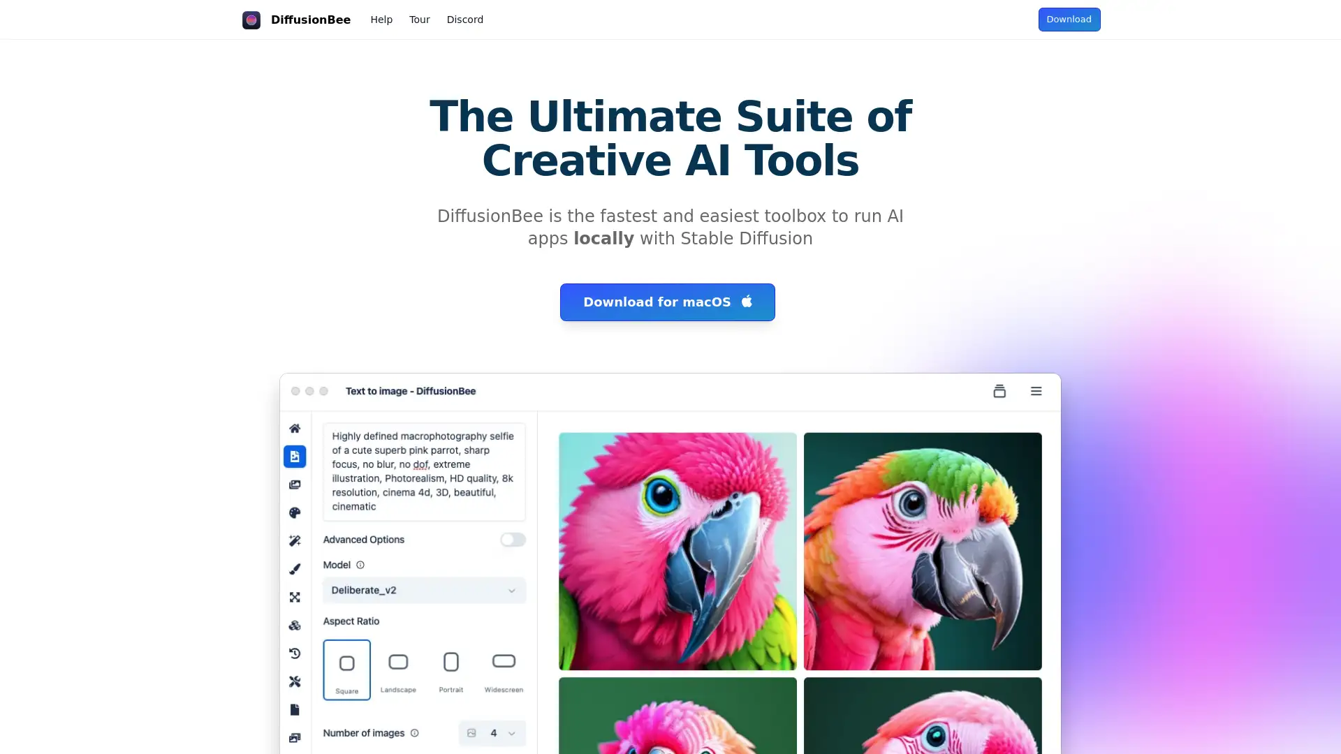Select the Landscape aspect ratio option
This screenshot has height=754, width=1341.
[399, 668]
